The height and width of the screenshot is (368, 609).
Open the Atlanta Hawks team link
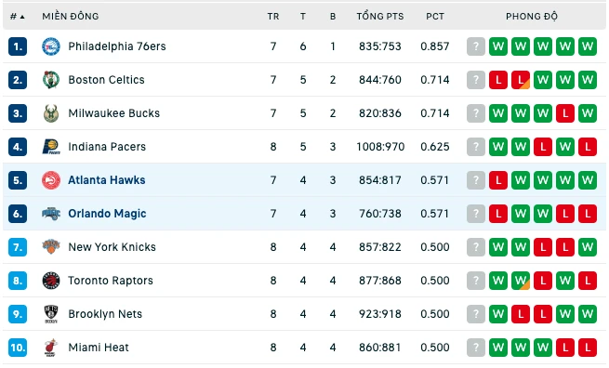(107, 180)
